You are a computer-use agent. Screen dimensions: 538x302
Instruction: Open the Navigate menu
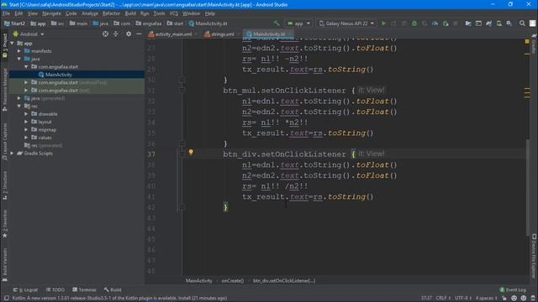click(51, 13)
